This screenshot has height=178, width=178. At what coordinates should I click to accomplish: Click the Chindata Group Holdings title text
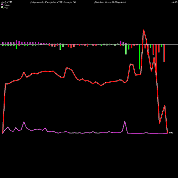pyautogui.click(x=110, y=2)
